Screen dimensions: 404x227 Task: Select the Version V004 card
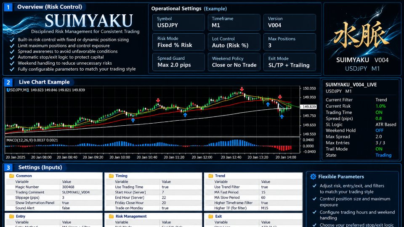tap(290, 22)
